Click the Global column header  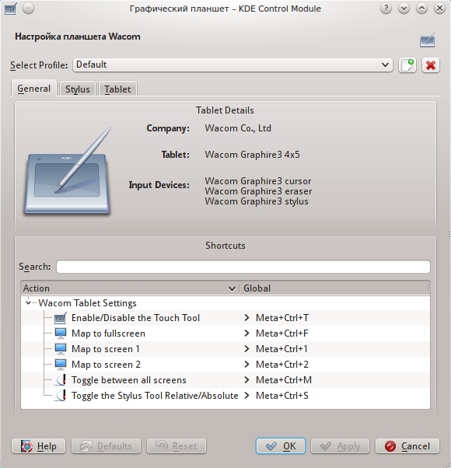coord(335,288)
